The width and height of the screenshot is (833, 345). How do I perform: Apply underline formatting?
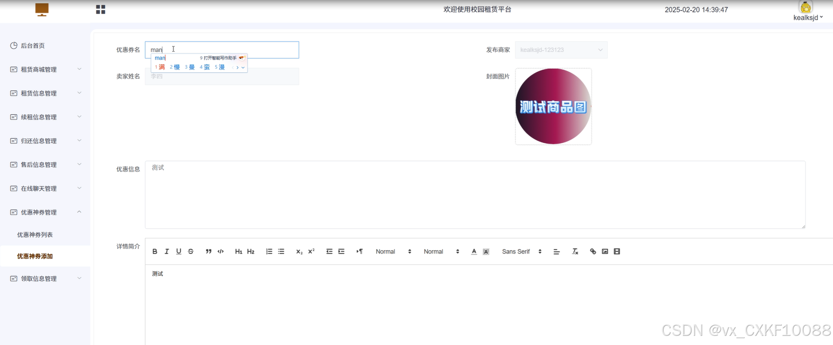click(178, 252)
